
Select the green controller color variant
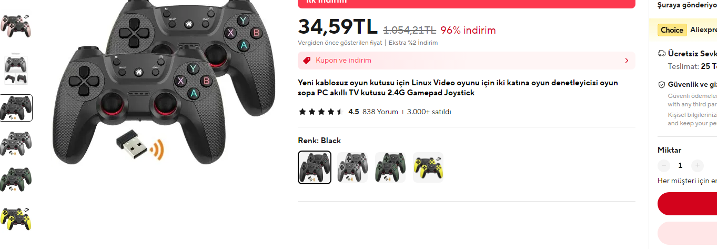click(x=390, y=167)
